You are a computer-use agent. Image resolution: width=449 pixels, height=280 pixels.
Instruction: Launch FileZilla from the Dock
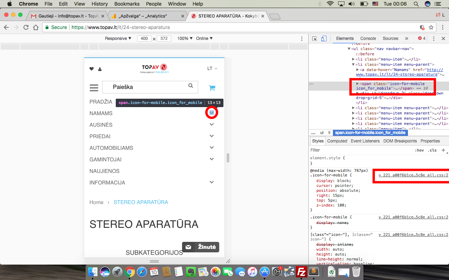[301, 272]
